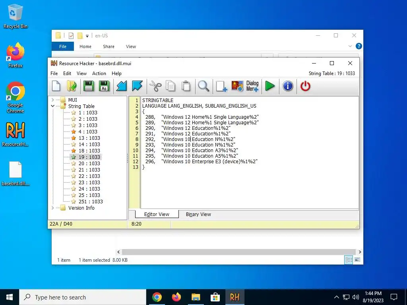Open the Action menu
This screenshot has height=305, width=407.
pos(99,73)
